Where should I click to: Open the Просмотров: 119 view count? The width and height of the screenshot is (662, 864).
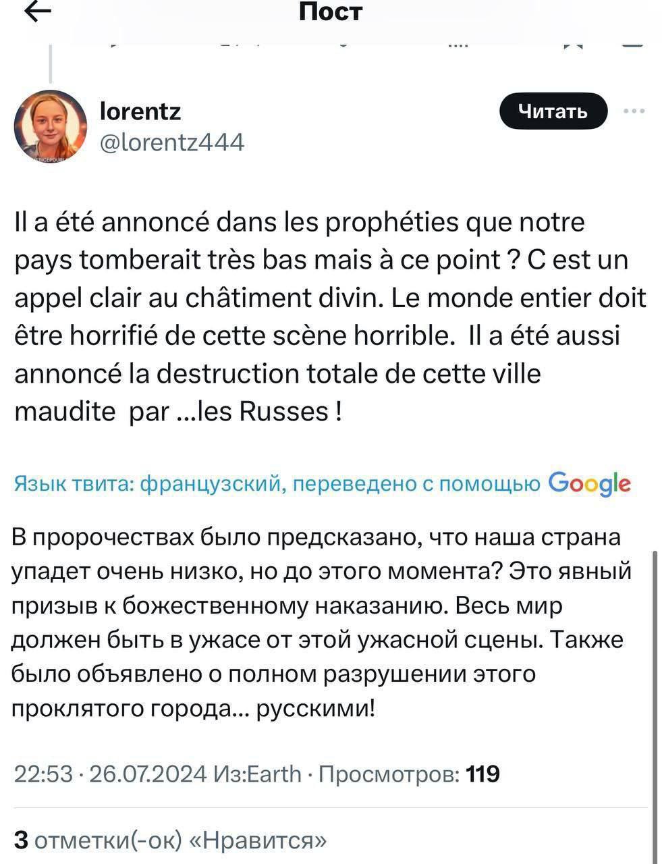pyautogui.click(x=408, y=774)
